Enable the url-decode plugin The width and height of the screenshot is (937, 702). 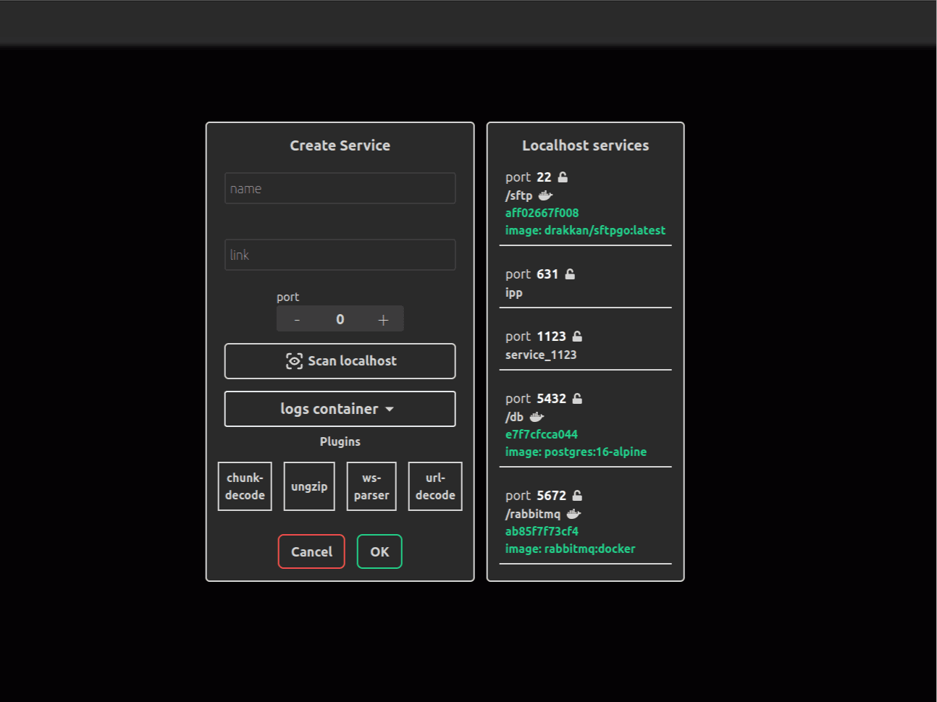tap(435, 486)
